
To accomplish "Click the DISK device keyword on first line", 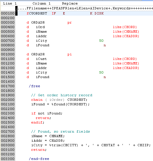I will click(x=99, y=13).
